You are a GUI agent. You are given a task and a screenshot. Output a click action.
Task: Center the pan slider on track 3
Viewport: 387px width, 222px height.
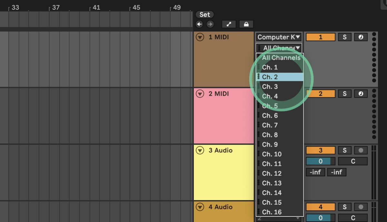pos(320,161)
